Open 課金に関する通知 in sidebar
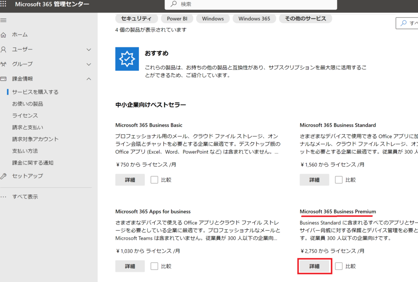Image resolution: width=418 pixels, height=282 pixels. pos(33,162)
